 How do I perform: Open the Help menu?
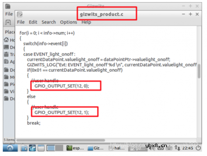click(x=86, y=22)
